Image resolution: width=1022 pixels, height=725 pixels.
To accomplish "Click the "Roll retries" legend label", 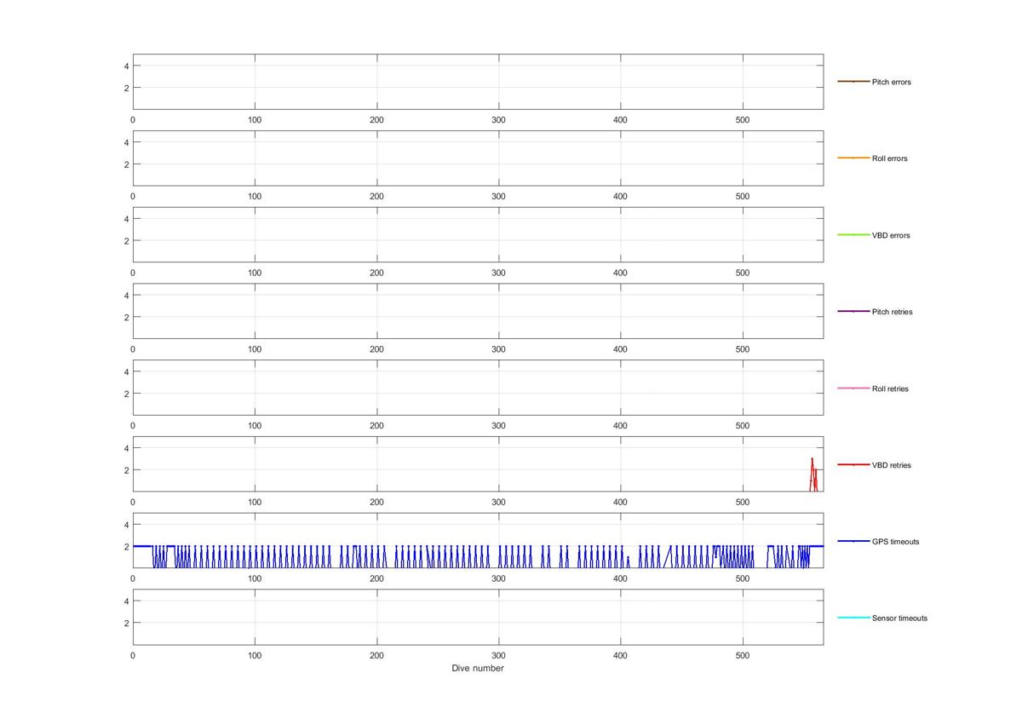I will coord(890,388).
